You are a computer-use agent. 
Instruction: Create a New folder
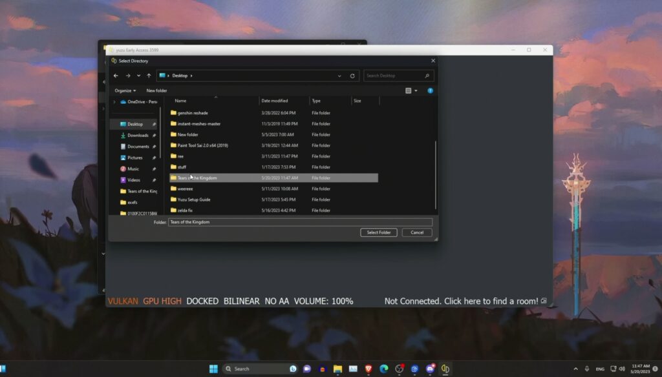[x=156, y=90]
